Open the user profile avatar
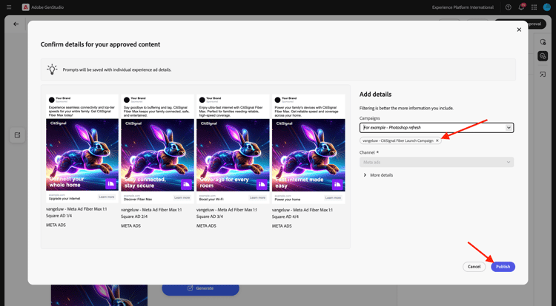Screen dimensions: 556x306 [546, 7]
